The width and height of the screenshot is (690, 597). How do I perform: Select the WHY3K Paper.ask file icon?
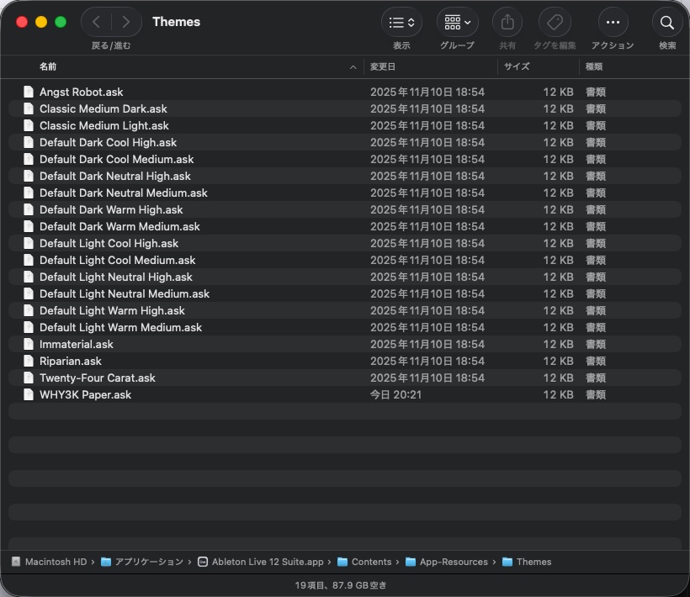click(29, 394)
